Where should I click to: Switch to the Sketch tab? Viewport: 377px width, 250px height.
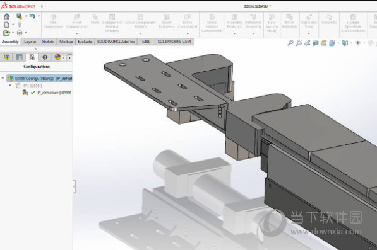pos(48,42)
